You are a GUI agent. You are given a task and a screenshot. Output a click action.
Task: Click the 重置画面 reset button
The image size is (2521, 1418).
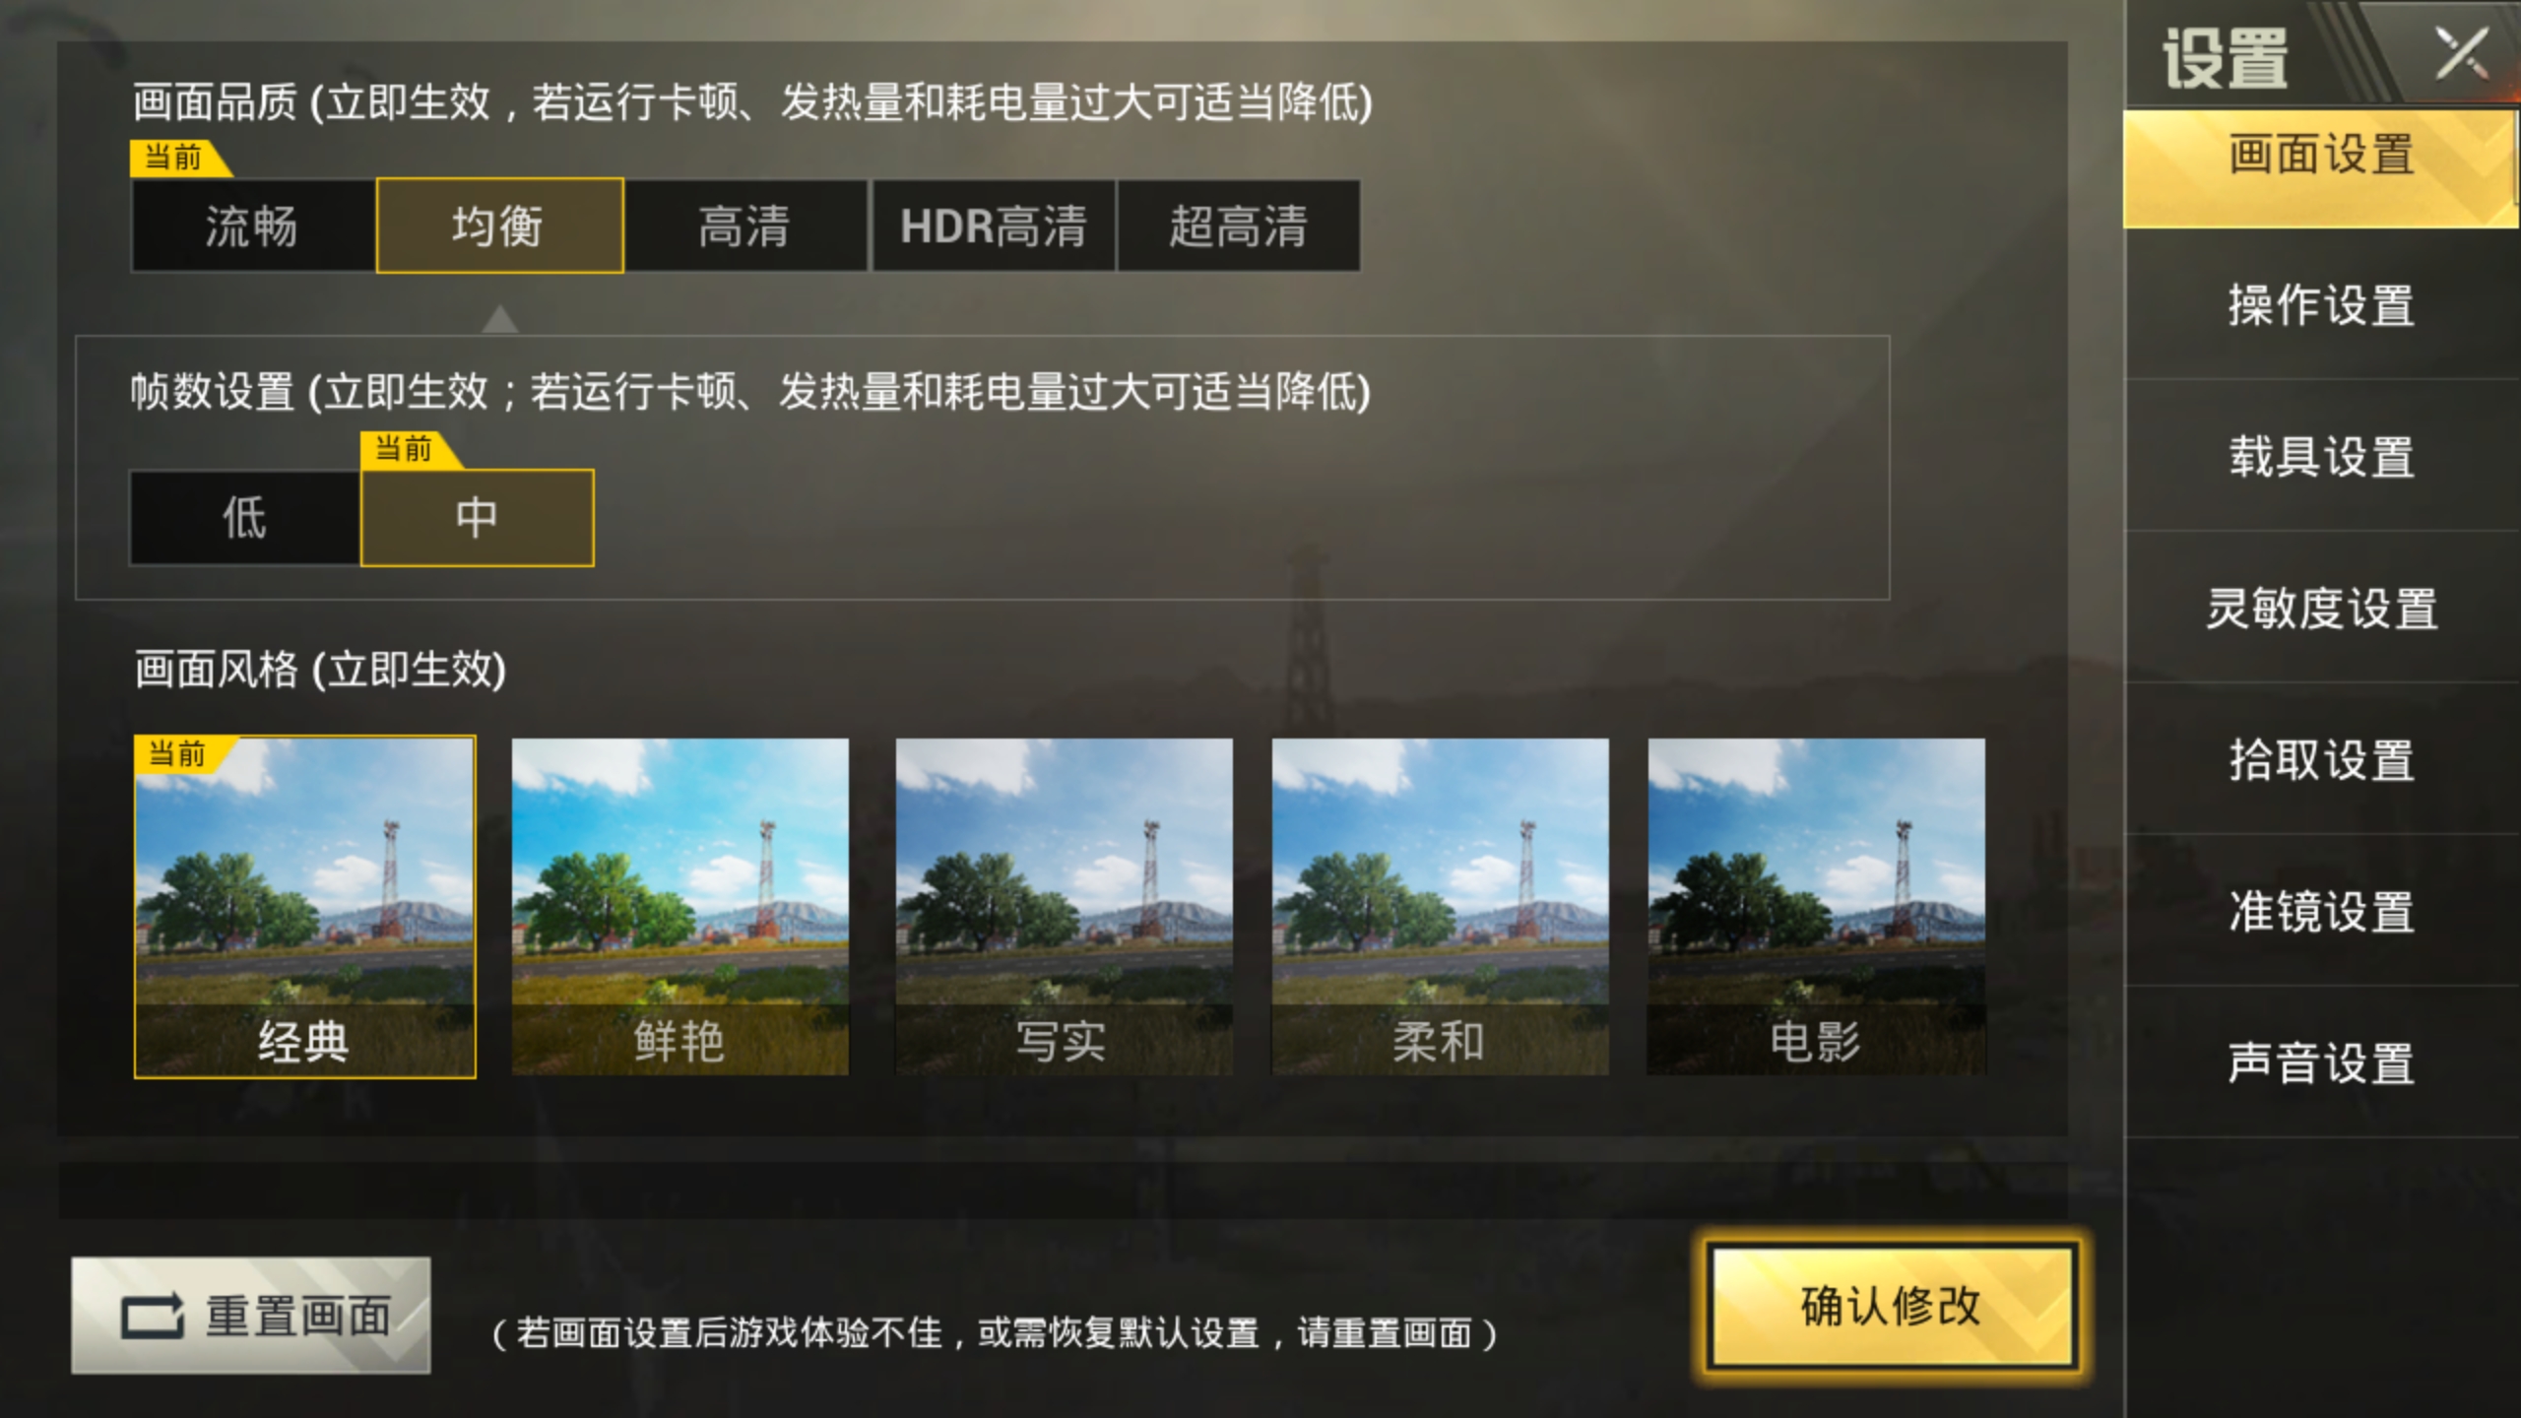[x=251, y=1315]
